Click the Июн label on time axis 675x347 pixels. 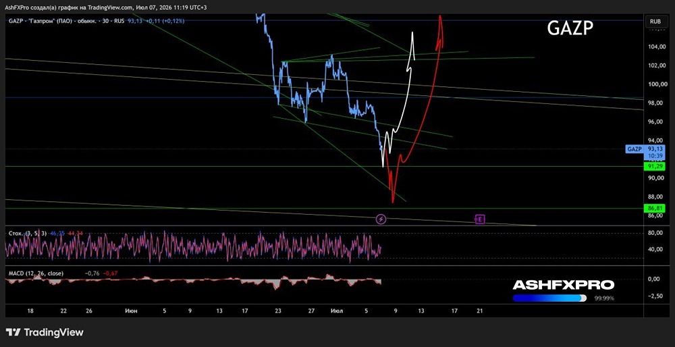pyautogui.click(x=131, y=311)
